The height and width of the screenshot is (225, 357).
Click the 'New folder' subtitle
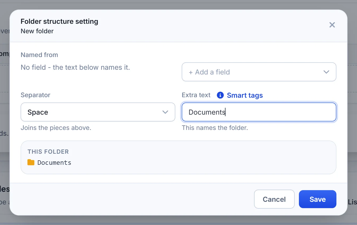37,31
